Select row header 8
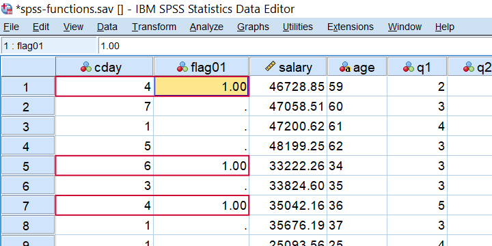This screenshot has width=492, height=246. [x=28, y=225]
